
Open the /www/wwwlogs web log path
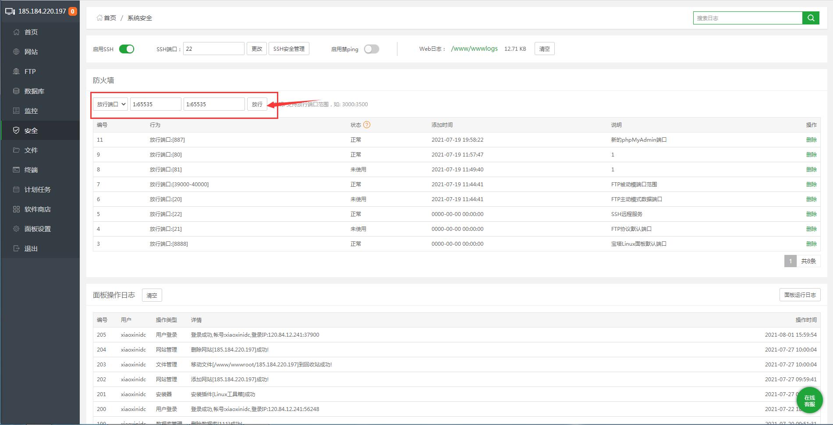(x=474, y=49)
